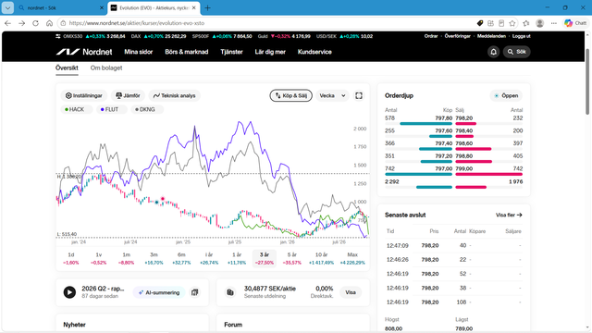Open Lär dig mer menu
592x333 pixels.
270,52
